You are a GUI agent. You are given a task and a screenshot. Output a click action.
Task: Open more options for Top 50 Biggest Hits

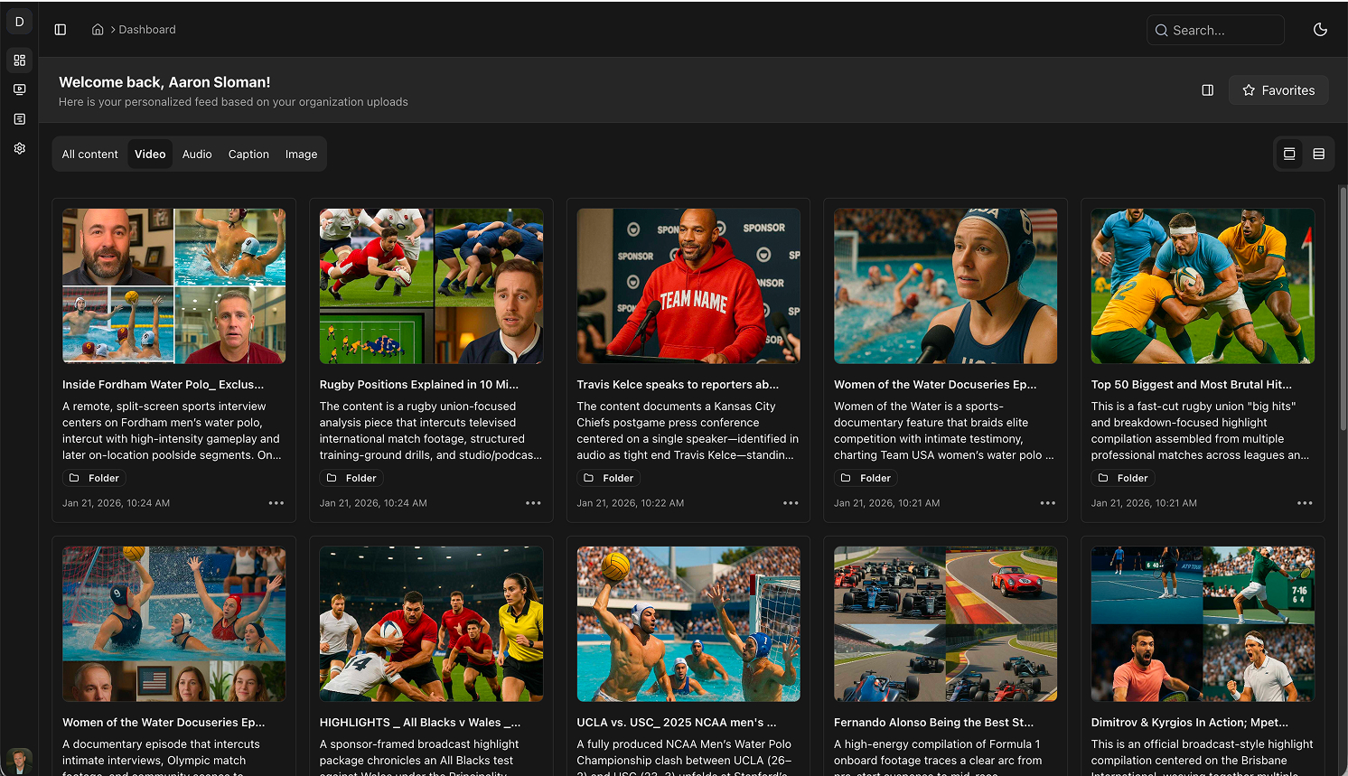click(x=1305, y=503)
